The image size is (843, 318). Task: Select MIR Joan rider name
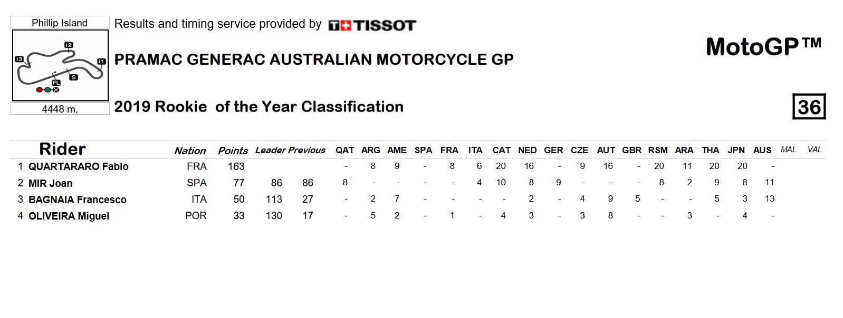(51, 183)
